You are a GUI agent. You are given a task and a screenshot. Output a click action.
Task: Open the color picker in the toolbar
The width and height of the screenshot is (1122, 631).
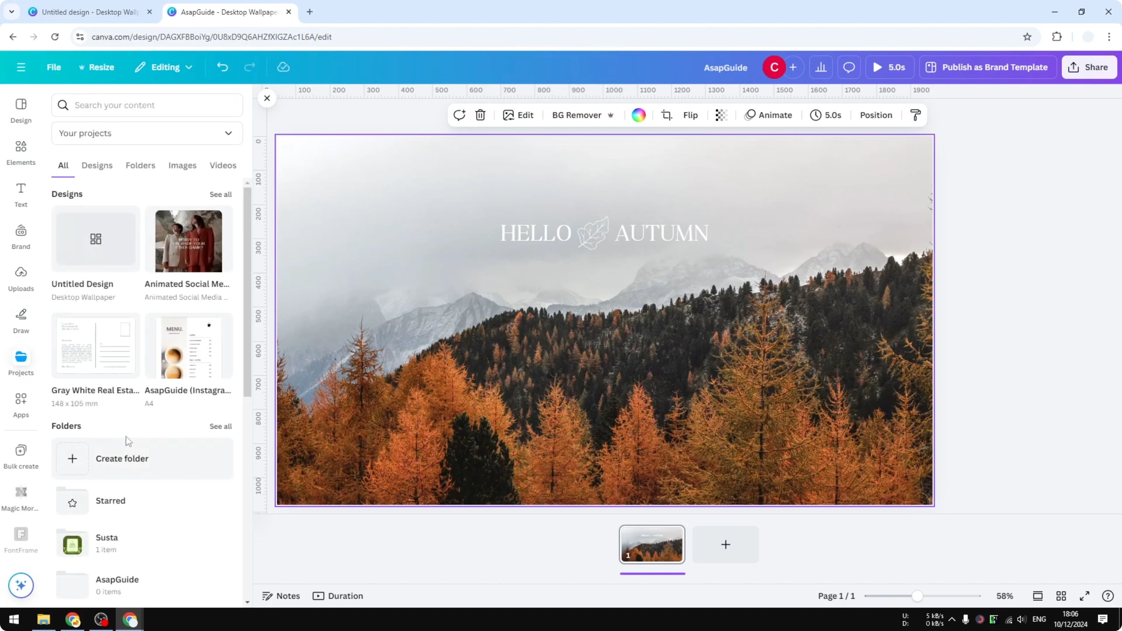click(638, 115)
